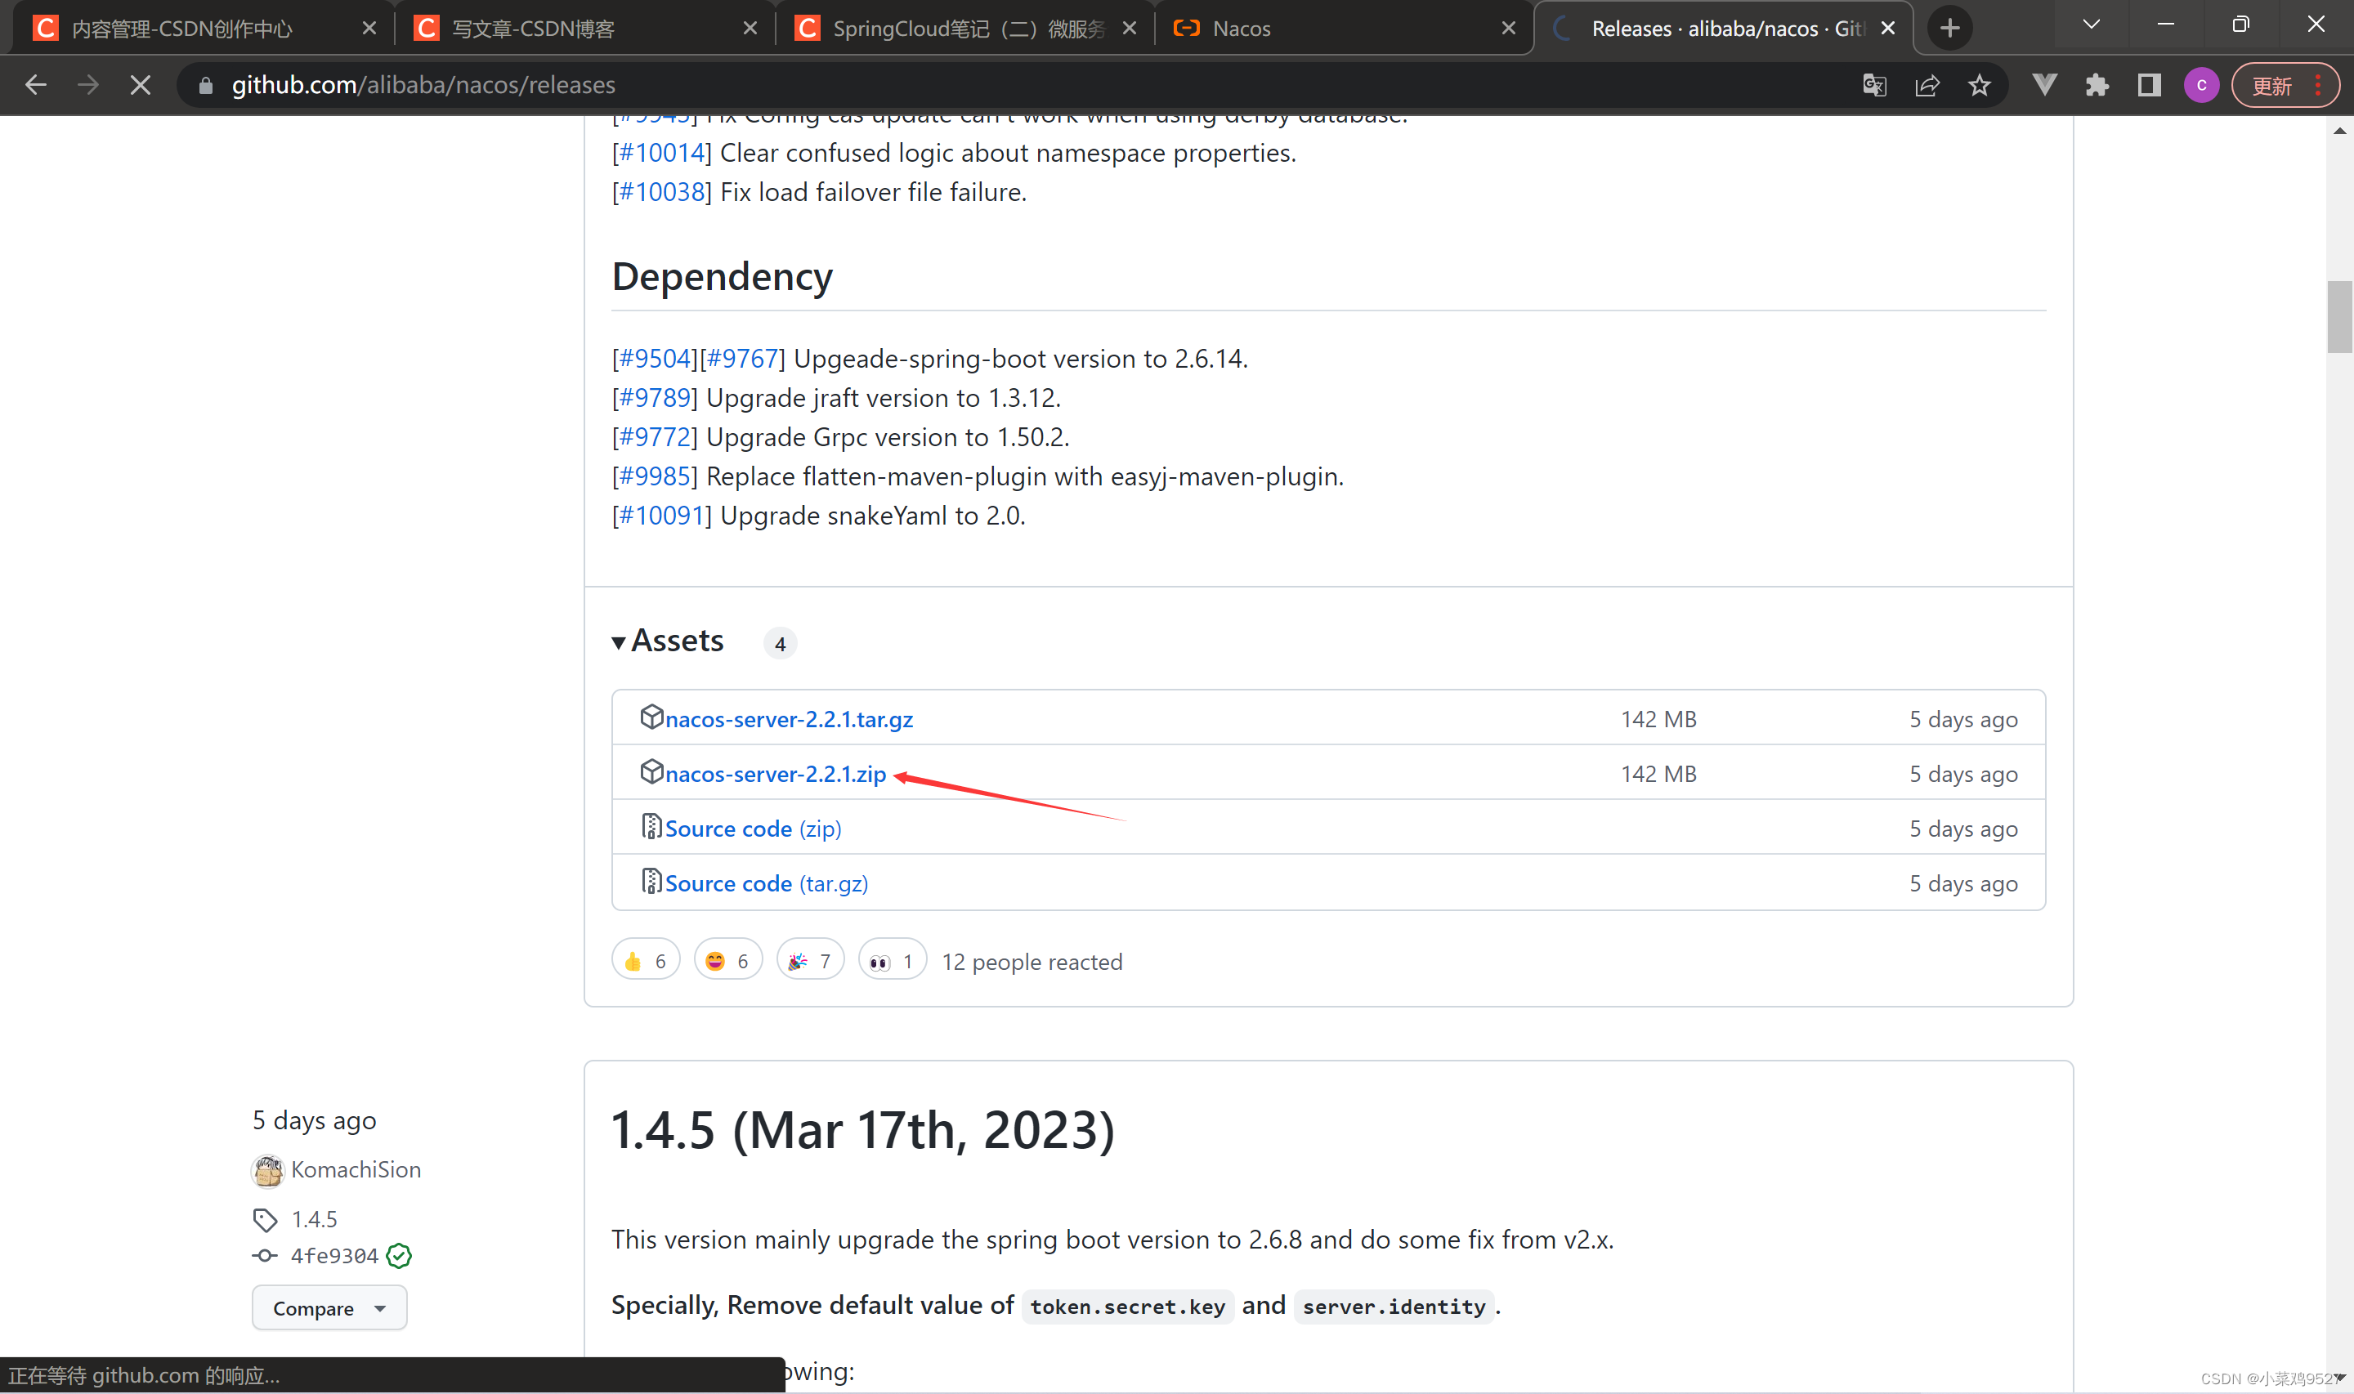Click the address bar URL
Viewport: 2354px width, 1394px height.
click(423, 86)
